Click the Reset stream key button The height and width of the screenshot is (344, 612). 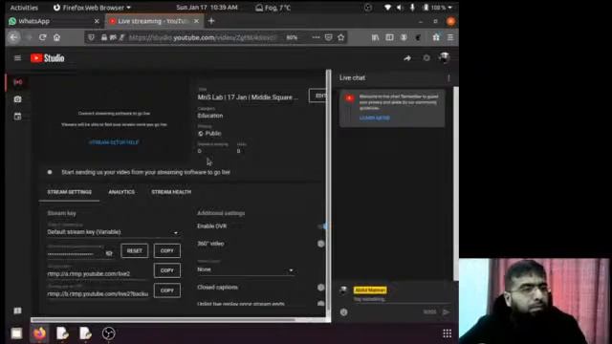pos(134,250)
